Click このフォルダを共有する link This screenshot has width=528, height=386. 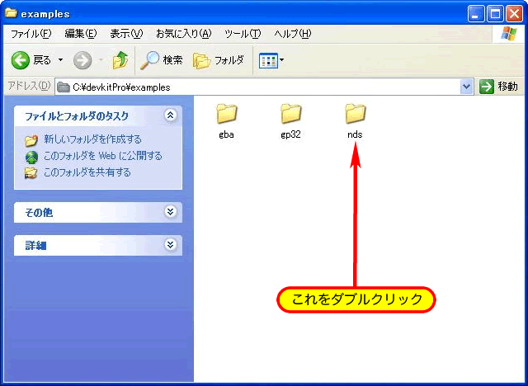[x=87, y=172]
